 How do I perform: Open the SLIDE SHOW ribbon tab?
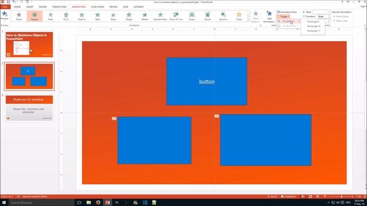(x=97, y=7)
